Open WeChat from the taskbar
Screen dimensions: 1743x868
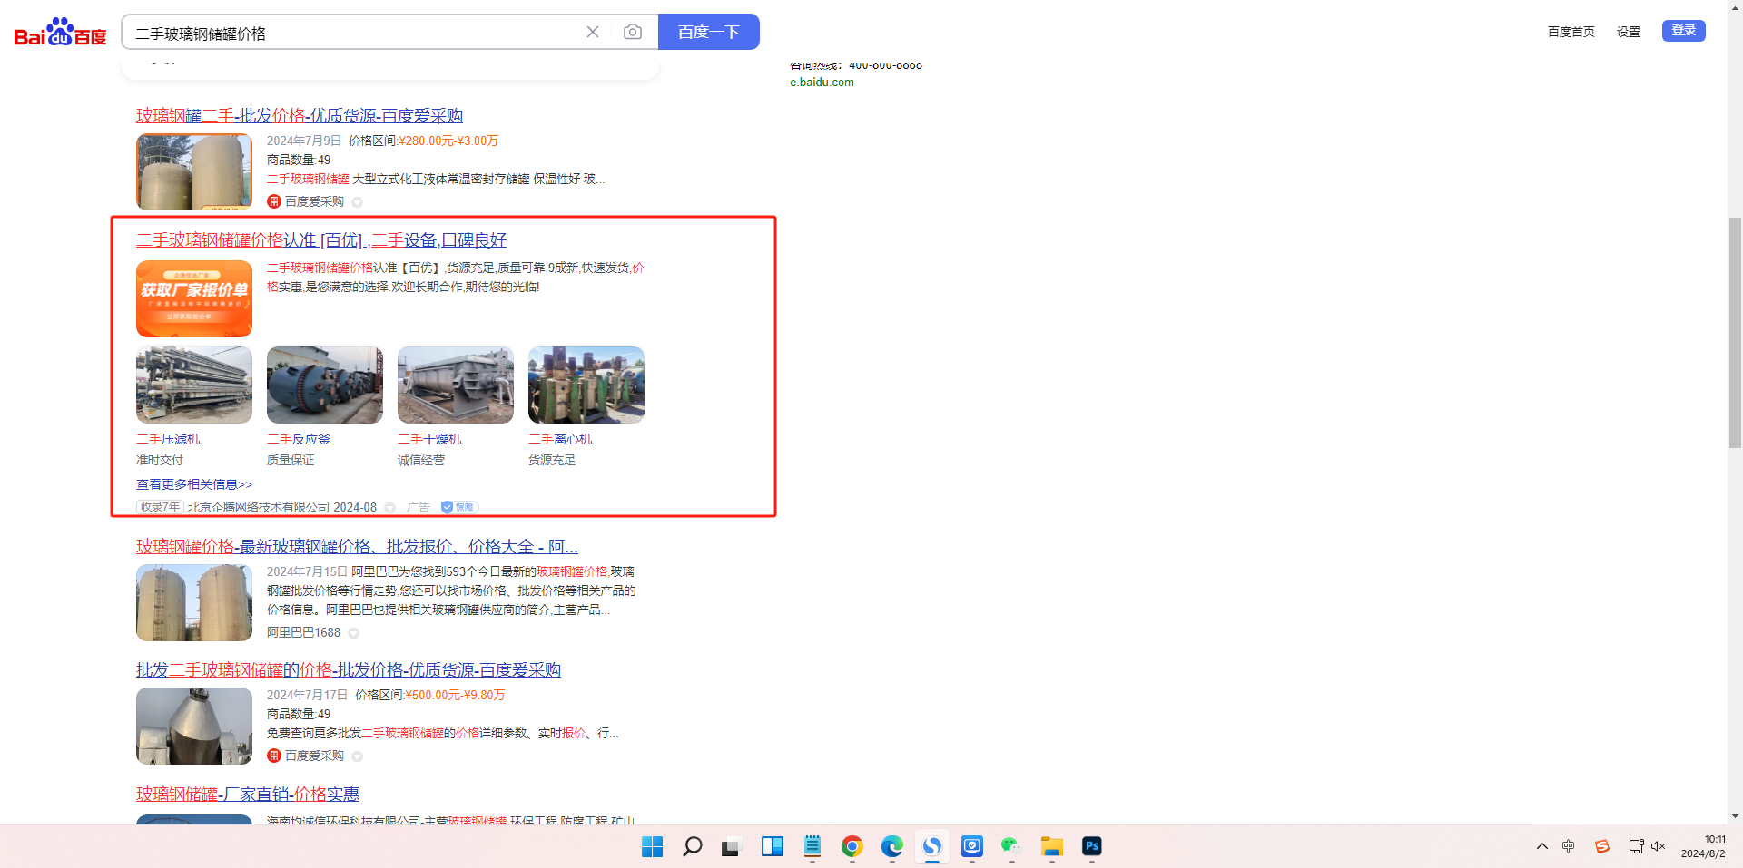pos(1012,846)
